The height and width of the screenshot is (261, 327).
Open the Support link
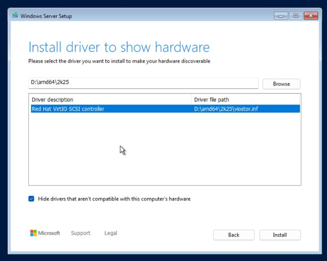tap(80, 233)
